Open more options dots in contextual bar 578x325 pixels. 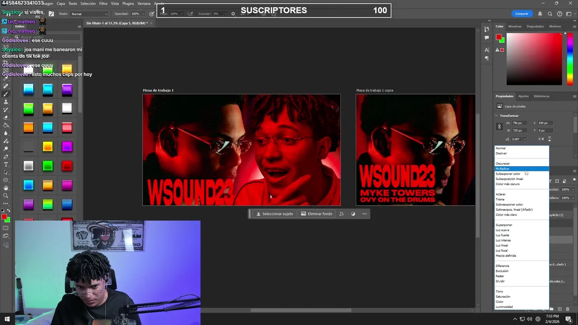[364, 214]
